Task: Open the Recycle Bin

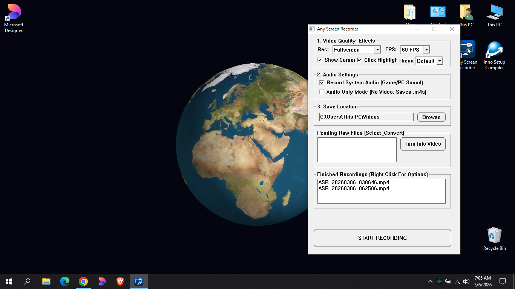Action: tap(494, 235)
